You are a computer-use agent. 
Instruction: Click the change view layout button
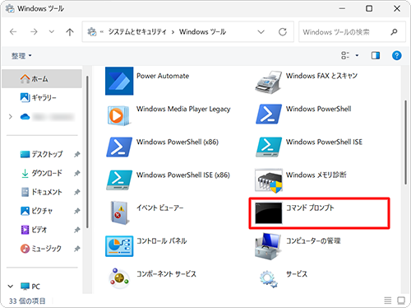[x=345, y=56]
